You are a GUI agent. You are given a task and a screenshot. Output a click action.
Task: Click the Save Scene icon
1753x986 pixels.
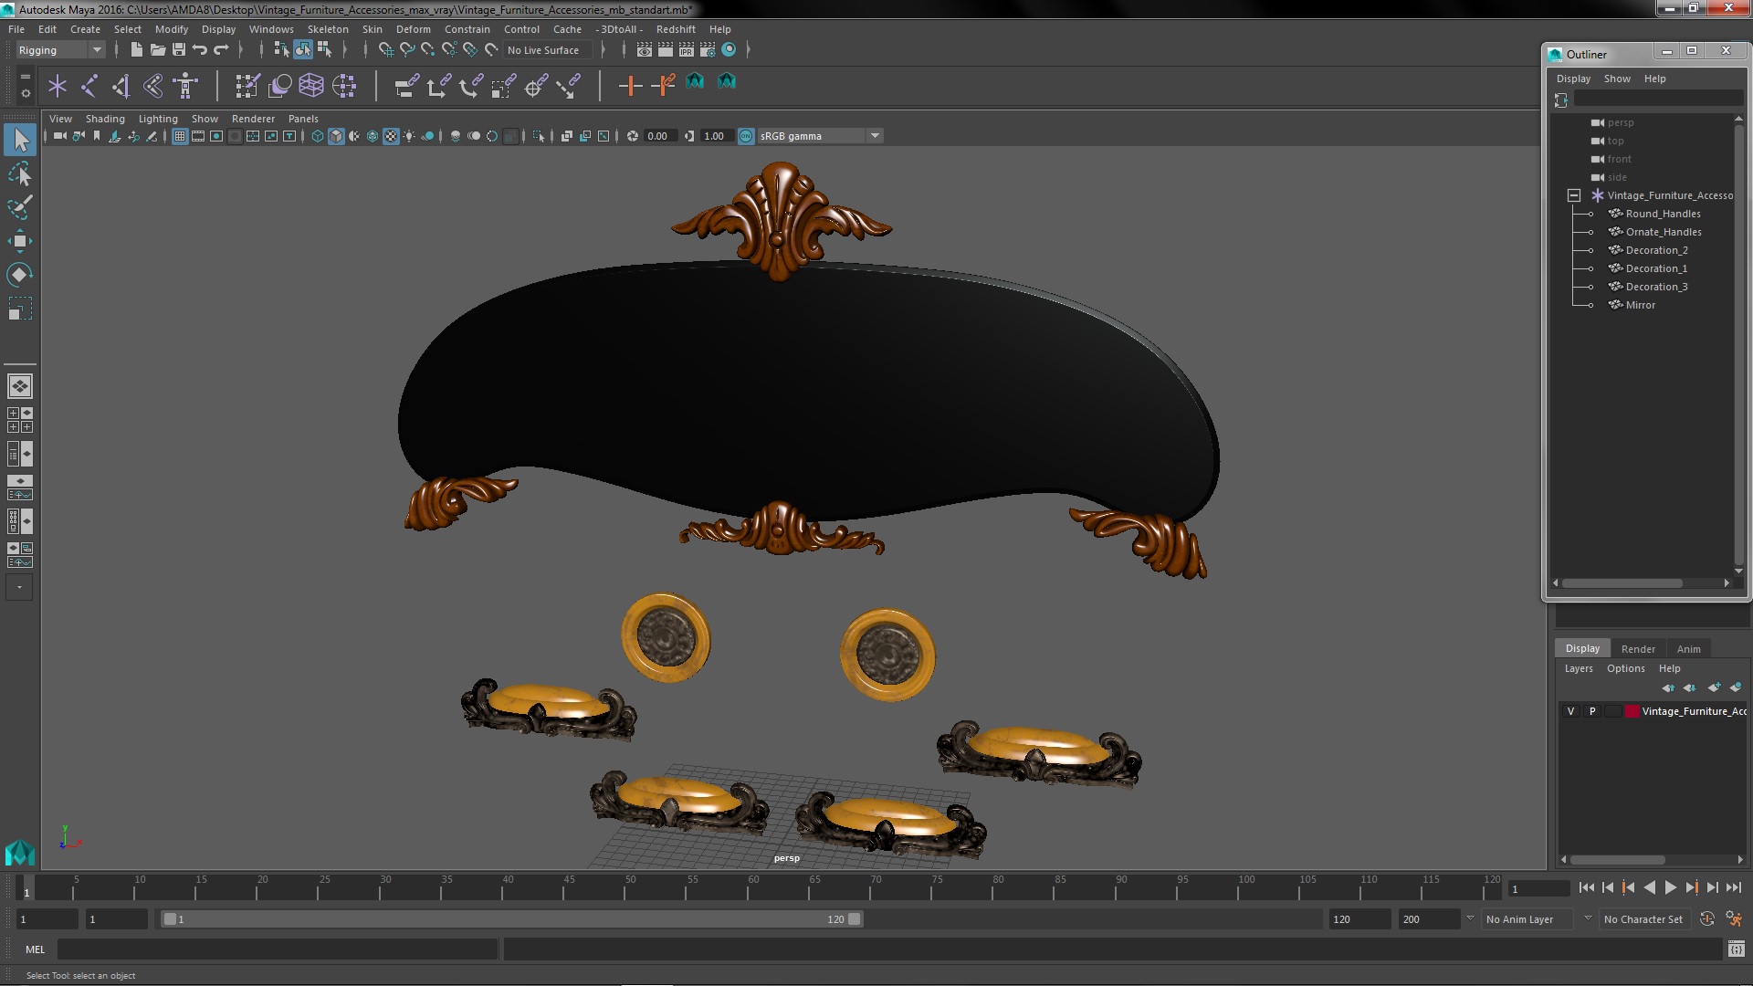pos(178,50)
